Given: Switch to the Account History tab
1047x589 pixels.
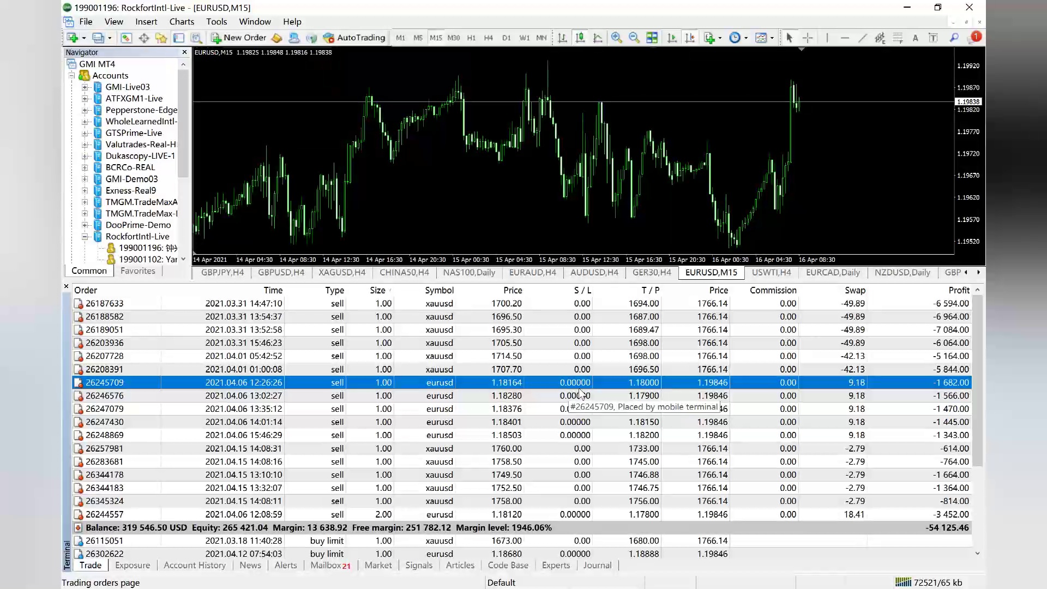Looking at the screenshot, I should [x=195, y=566].
